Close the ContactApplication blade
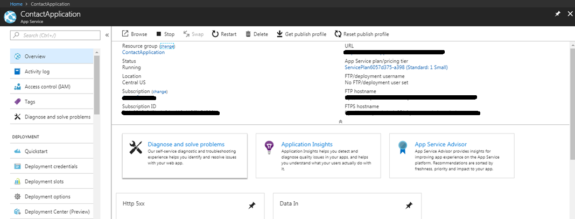575x219 pixels. click(x=570, y=14)
